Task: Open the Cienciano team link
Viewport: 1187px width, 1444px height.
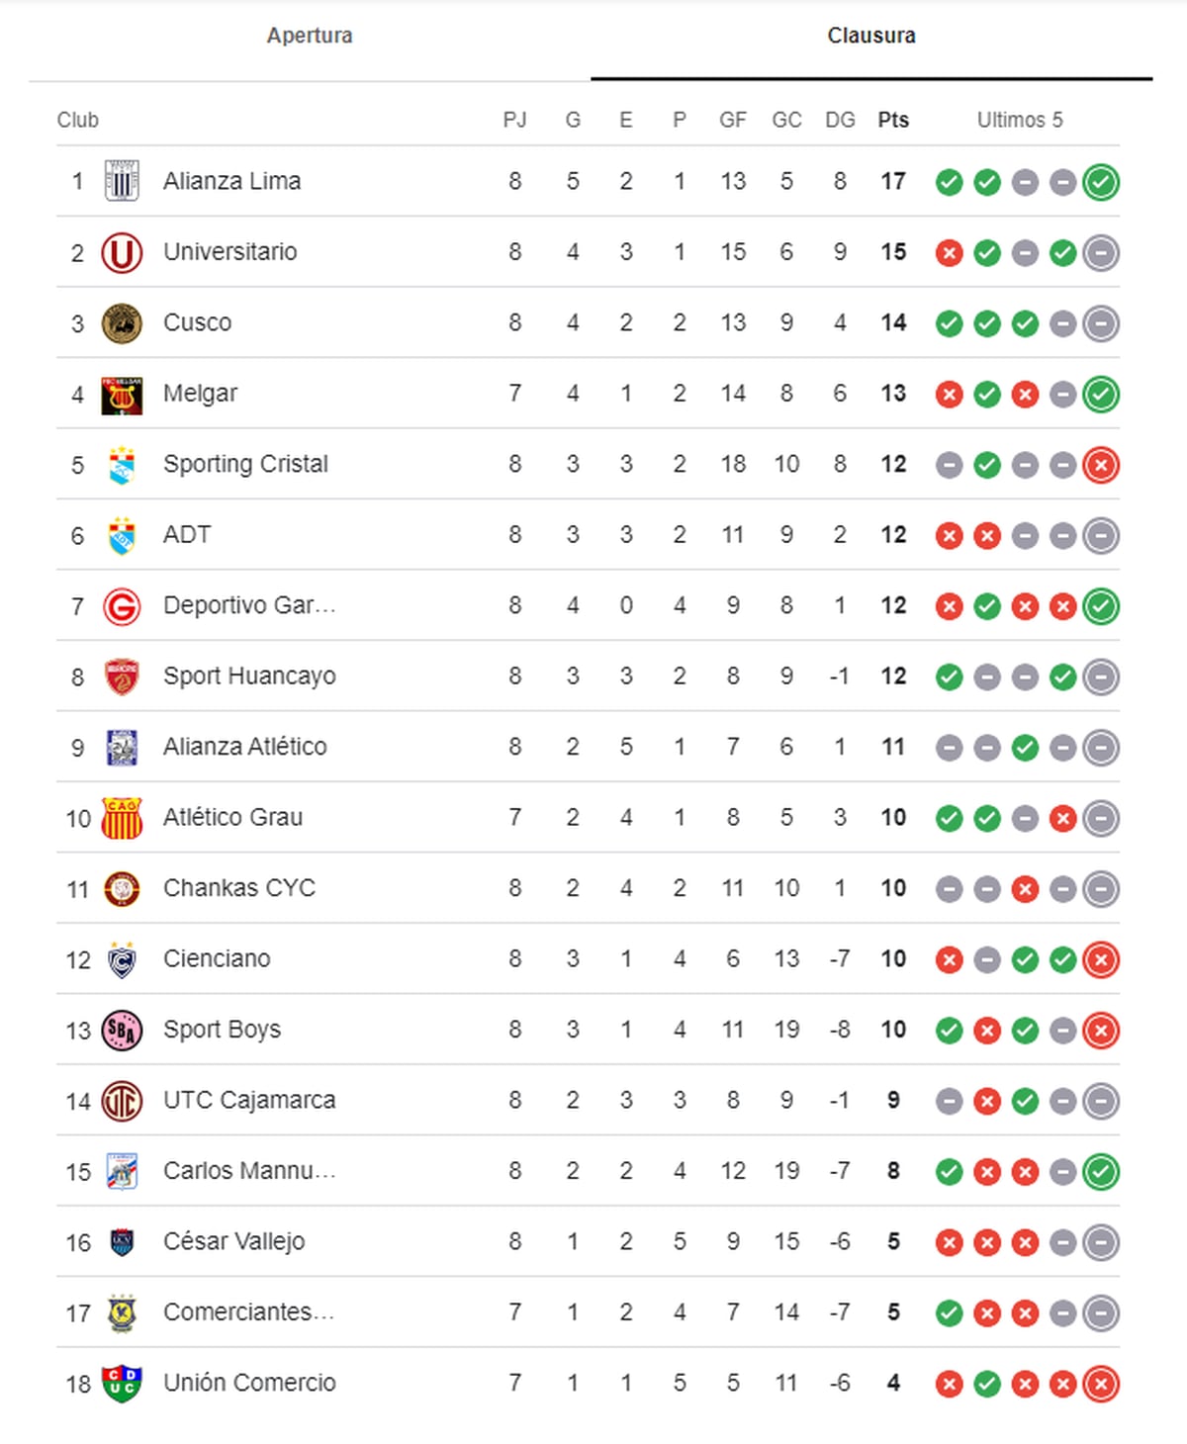Action: pyautogui.click(x=217, y=958)
